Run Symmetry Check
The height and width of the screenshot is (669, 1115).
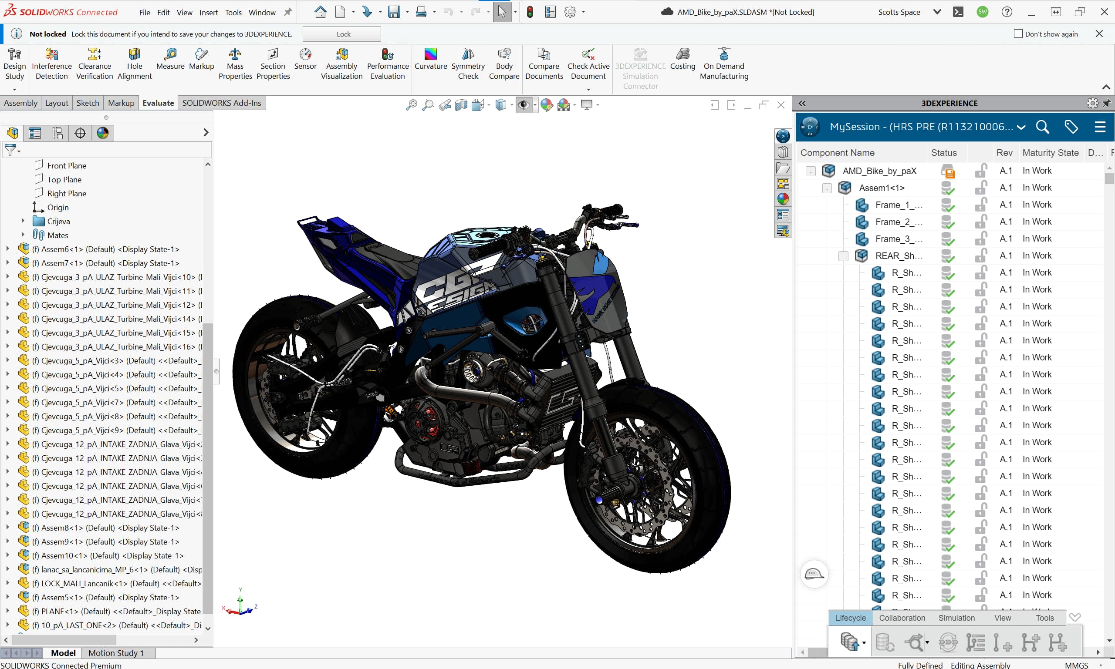[x=468, y=64]
